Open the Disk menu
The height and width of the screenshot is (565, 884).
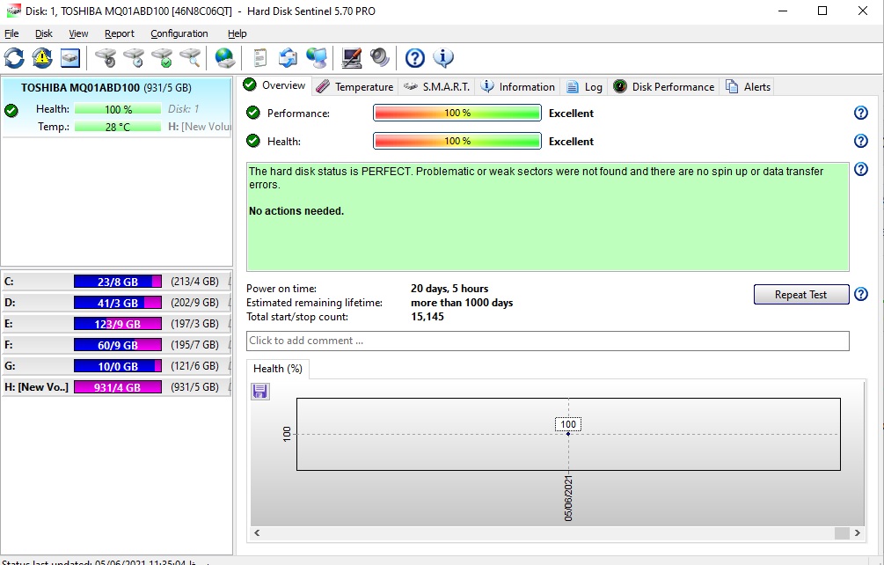click(43, 33)
